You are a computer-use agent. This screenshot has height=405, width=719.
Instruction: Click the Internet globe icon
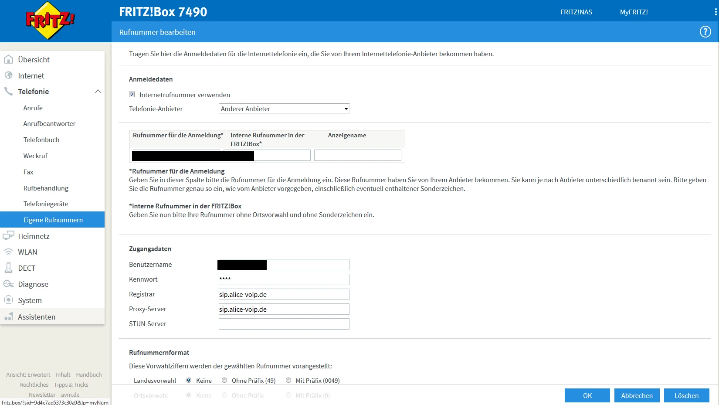pos(8,75)
